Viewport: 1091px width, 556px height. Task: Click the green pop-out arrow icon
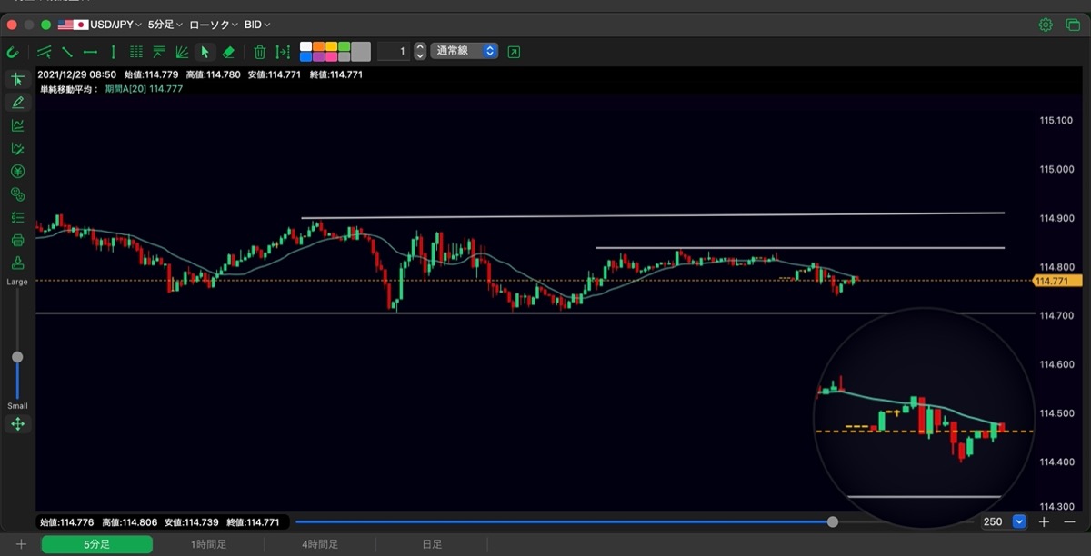pyautogui.click(x=515, y=52)
